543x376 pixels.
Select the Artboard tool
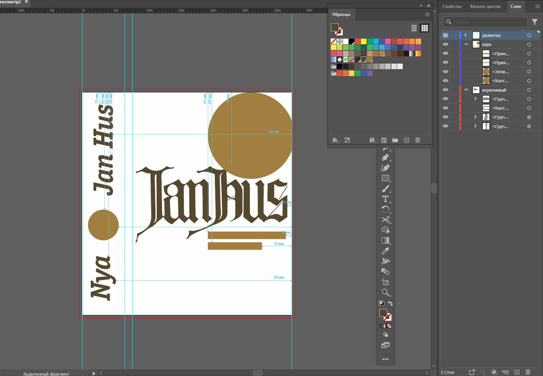point(386,282)
